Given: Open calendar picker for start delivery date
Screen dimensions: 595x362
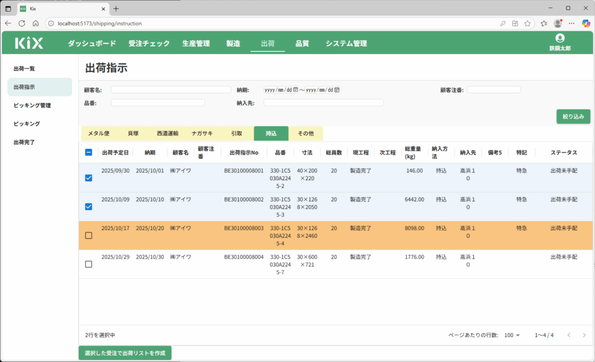Looking at the screenshot, I should coord(296,90).
